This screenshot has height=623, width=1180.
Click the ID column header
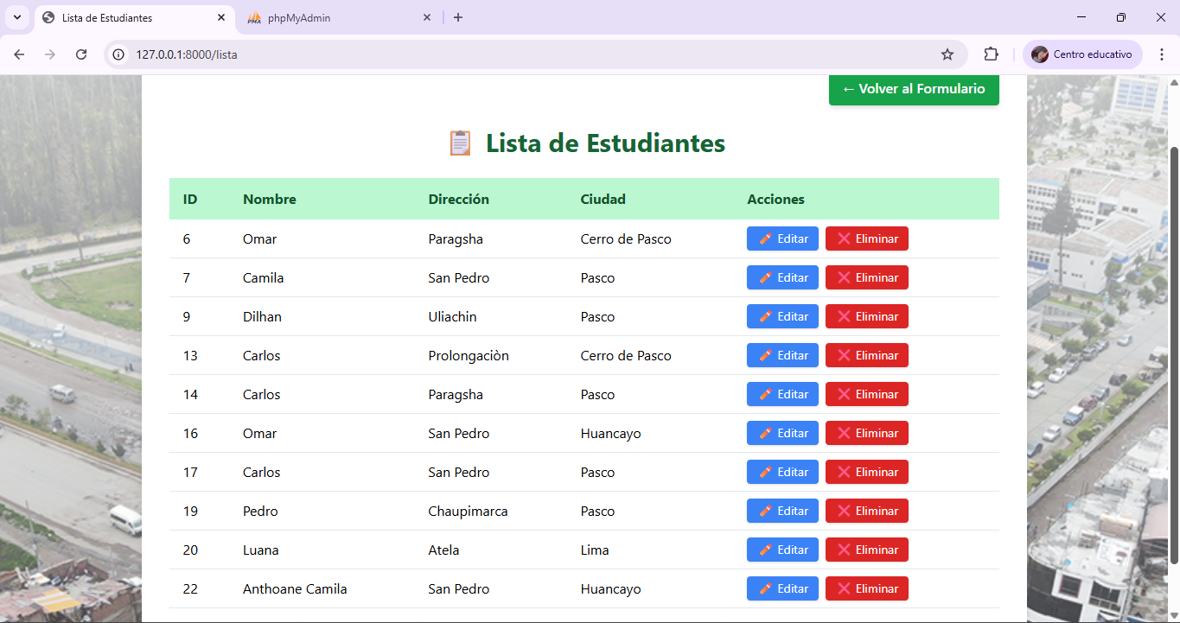coord(190,200)
